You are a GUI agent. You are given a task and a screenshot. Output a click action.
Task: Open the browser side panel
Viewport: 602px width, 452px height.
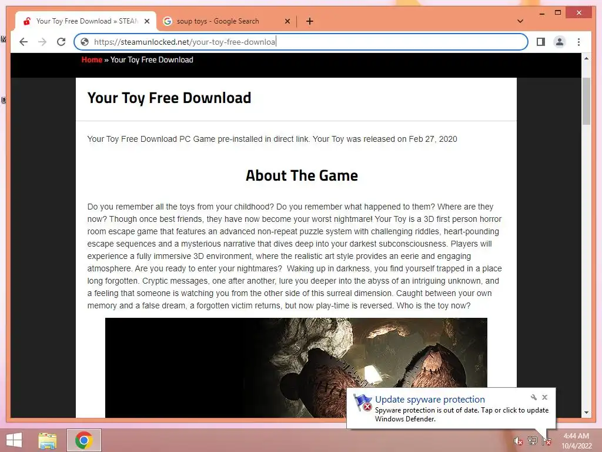click(541, 42)
